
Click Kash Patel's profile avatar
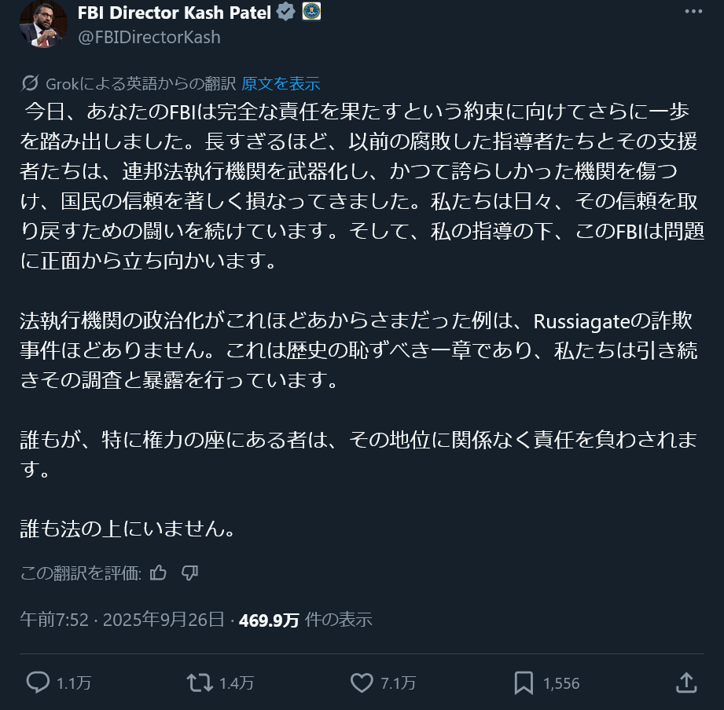point(43,24)
